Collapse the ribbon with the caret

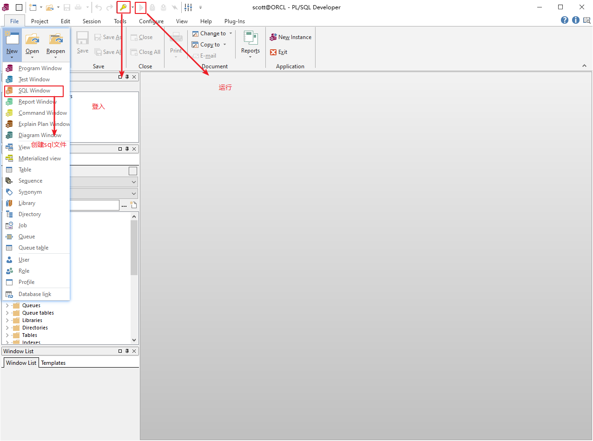click(x=585, y=66)
